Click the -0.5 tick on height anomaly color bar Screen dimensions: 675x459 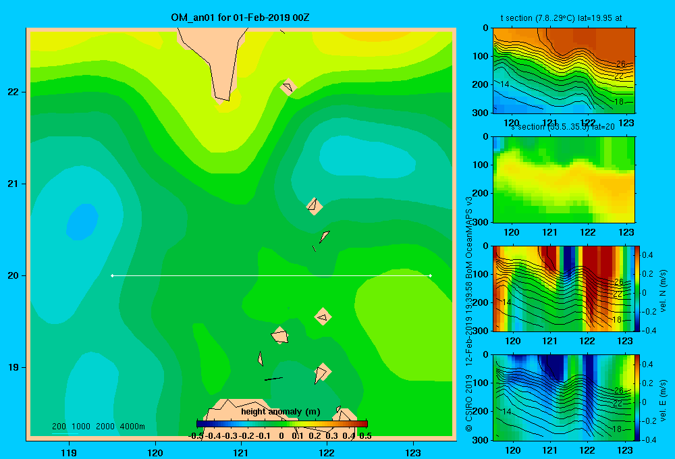(x=196, y=436)
